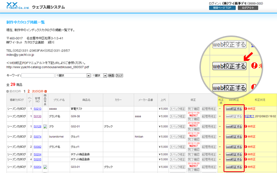
Task: Open management number 50205 link
Action: 37,159
